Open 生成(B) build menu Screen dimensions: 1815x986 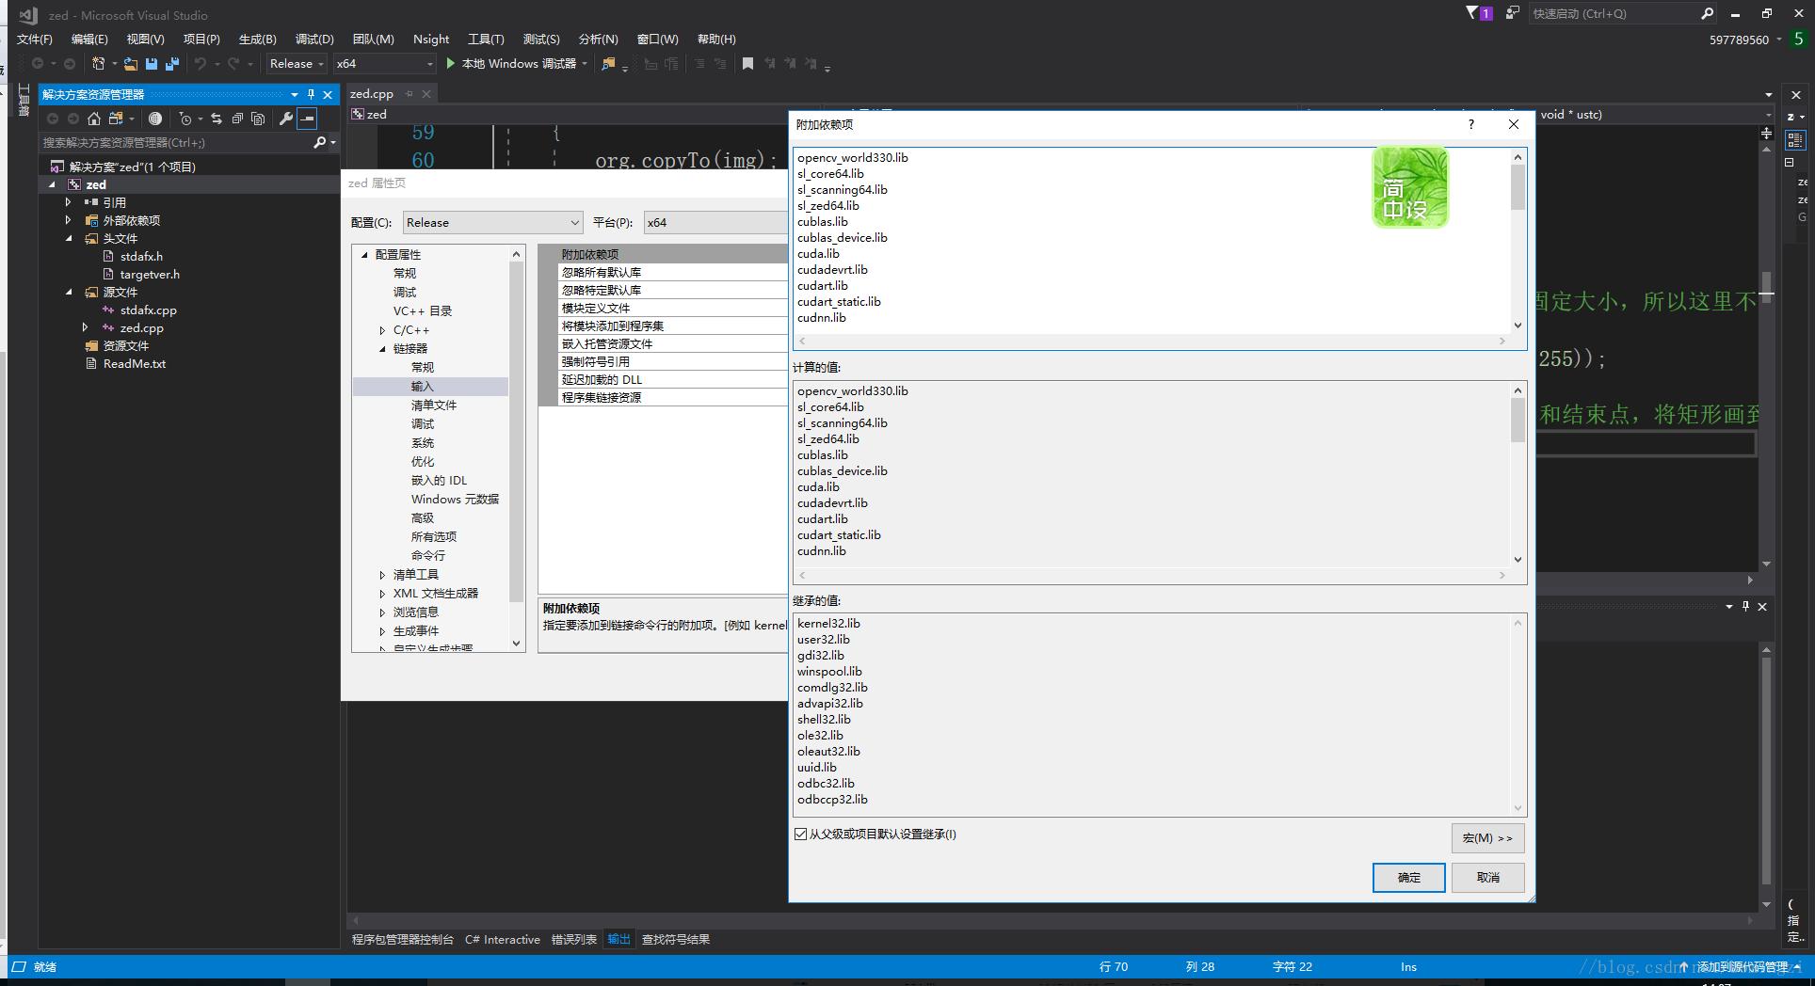[257, 40]
